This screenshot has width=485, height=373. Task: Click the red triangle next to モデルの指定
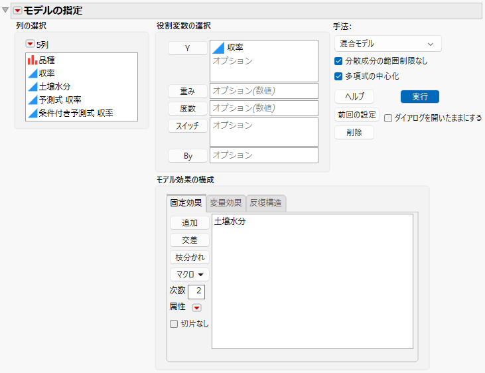point(17,11)
